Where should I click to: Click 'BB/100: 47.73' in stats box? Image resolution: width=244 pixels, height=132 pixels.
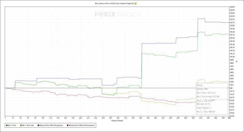point(203,104)
